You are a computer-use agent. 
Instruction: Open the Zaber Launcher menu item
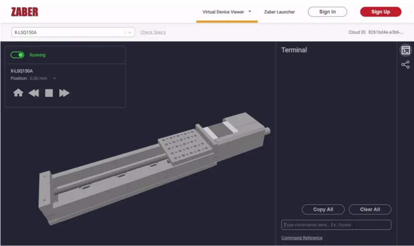pos(279,12)
